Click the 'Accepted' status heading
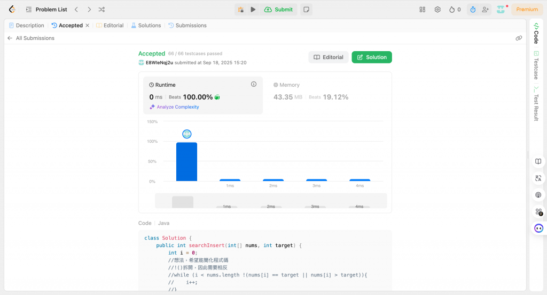 151,54
